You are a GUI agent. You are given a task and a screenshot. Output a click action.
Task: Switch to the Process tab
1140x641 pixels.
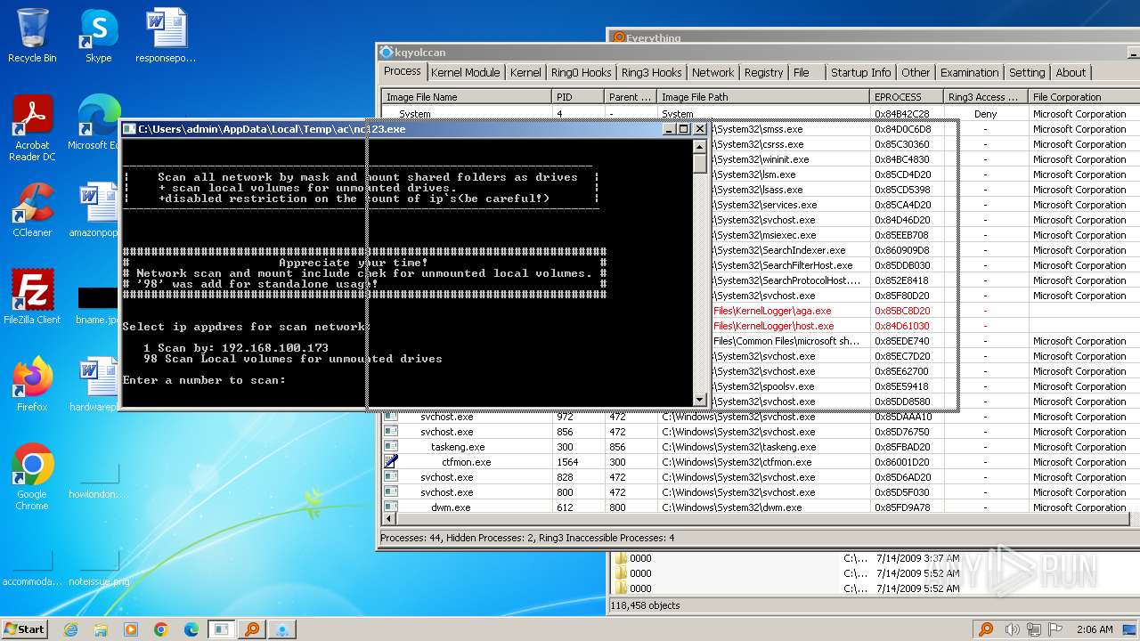pos(403,71)
